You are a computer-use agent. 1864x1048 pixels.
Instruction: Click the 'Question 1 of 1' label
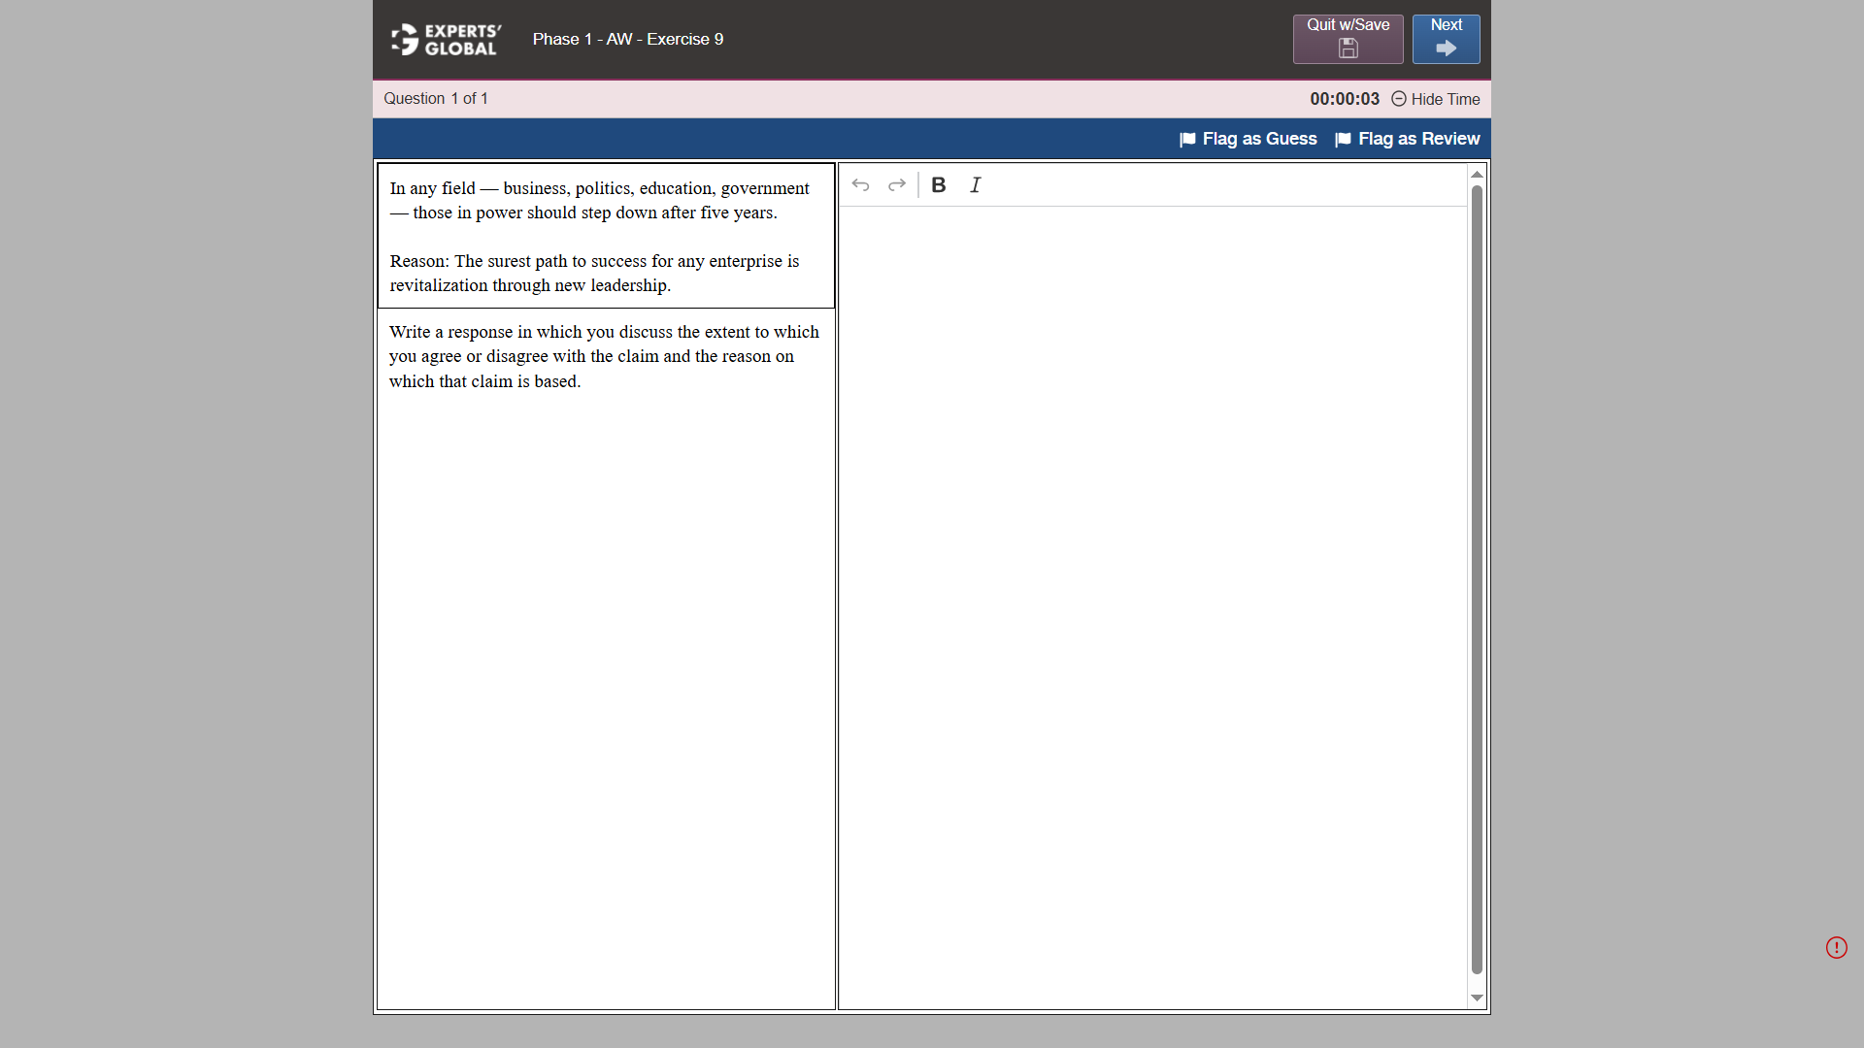pos(436,99)
